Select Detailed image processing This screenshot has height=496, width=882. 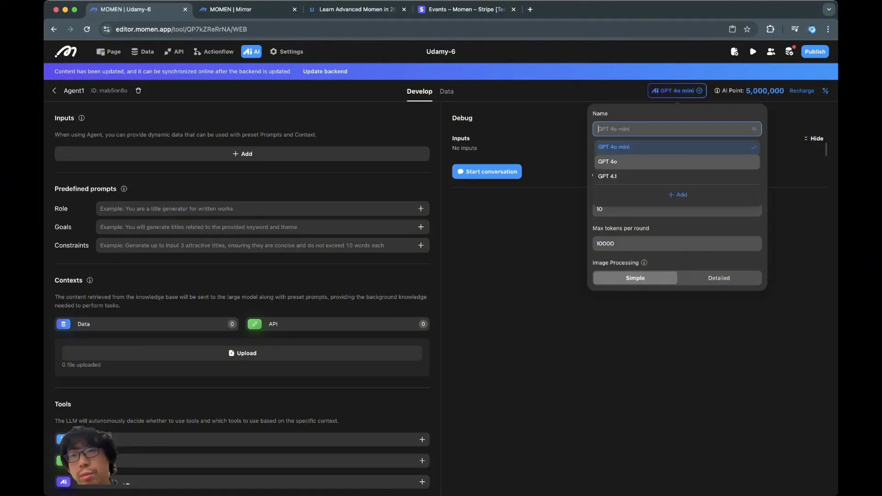[719, 278]
